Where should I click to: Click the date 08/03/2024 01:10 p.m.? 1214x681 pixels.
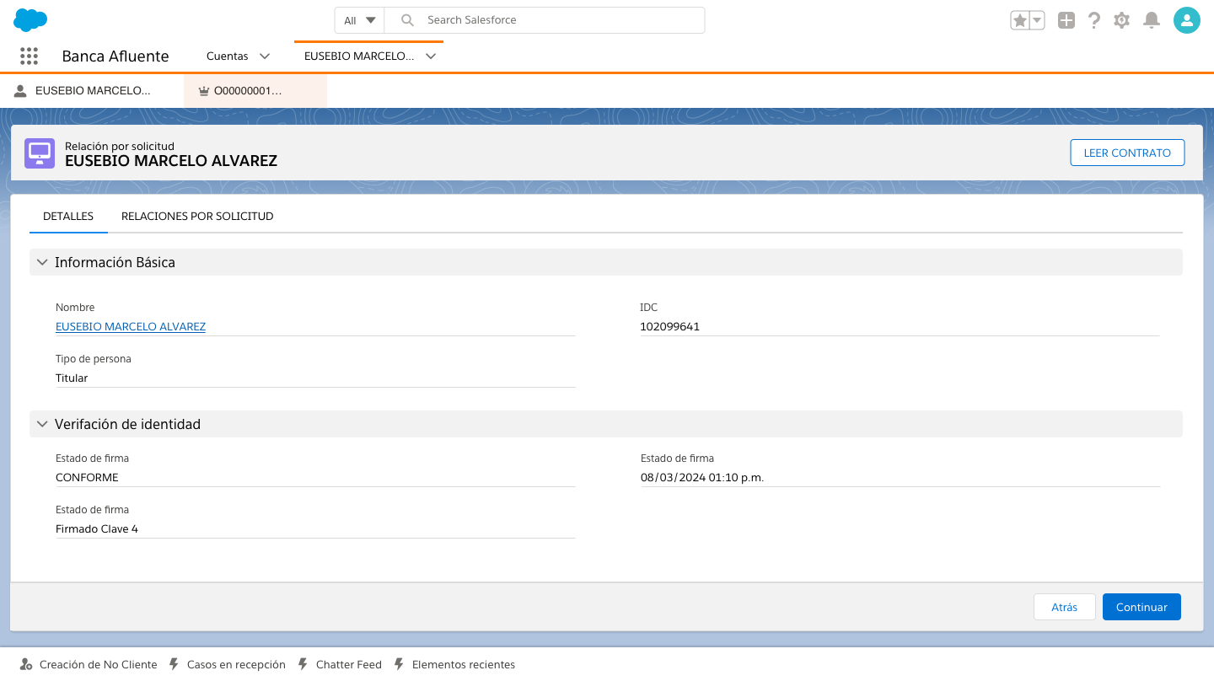(702, 477)
